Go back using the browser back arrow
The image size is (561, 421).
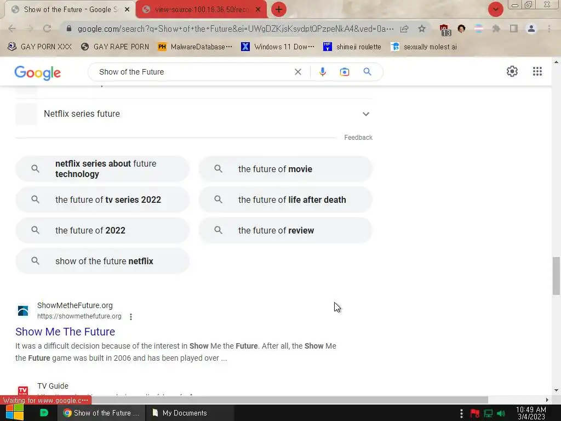12,29
